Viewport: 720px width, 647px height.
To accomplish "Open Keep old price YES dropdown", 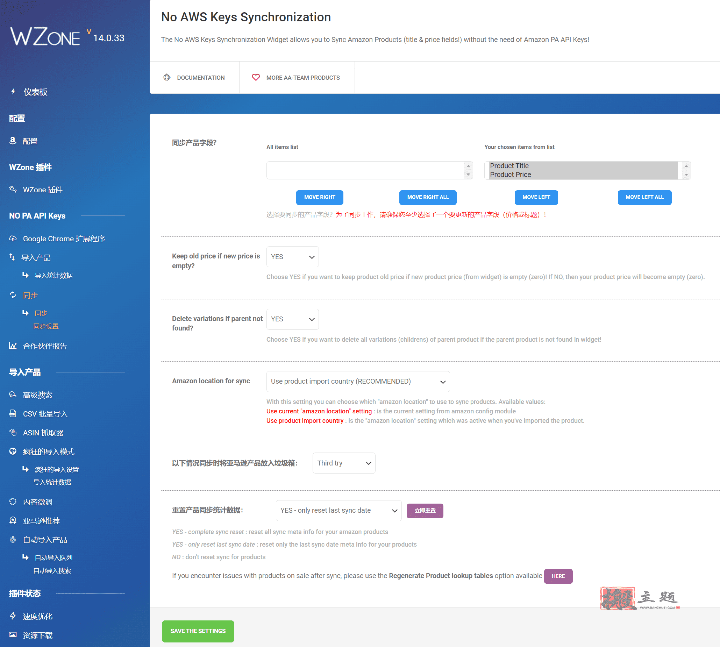I will tap(292, 257).
